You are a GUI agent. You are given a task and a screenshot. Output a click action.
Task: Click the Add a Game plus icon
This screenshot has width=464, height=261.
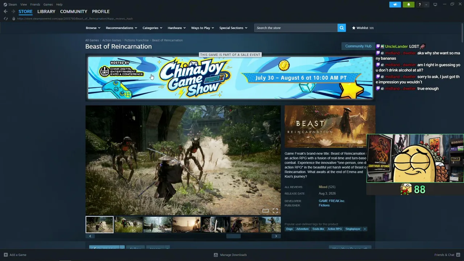point(5,255)
